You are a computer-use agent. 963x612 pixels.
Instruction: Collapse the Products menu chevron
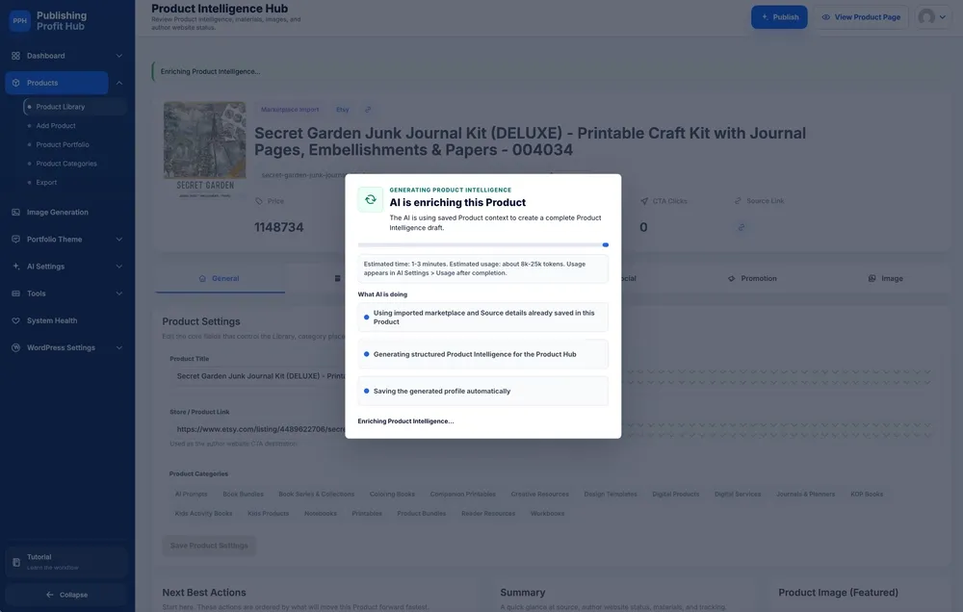119,83
